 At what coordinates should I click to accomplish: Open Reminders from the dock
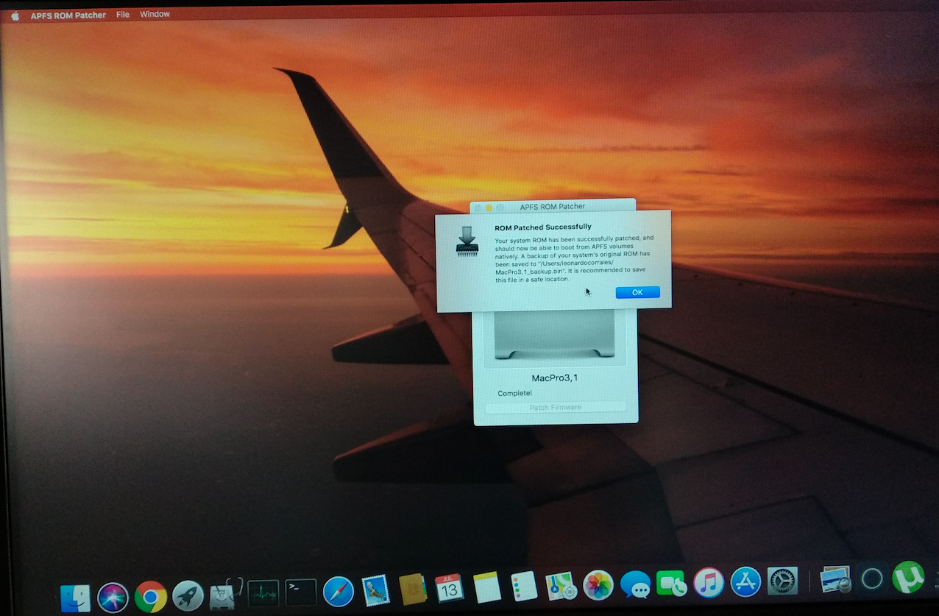coord(524,587)
